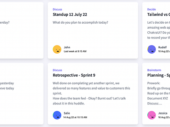Click the author name Rudolf
This screenshot has height=127, width=170.
163,47
